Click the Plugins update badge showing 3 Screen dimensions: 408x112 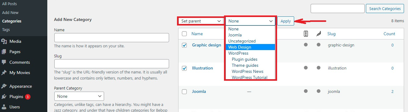pyautogui.click(x=28, y=97)
